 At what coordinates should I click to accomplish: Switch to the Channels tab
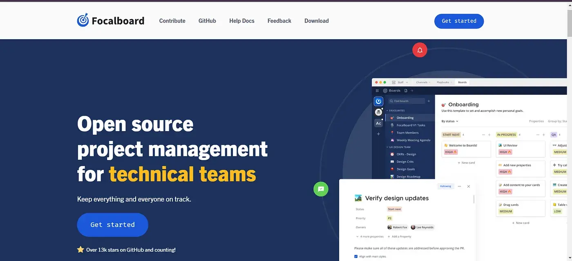pos(422,83)
